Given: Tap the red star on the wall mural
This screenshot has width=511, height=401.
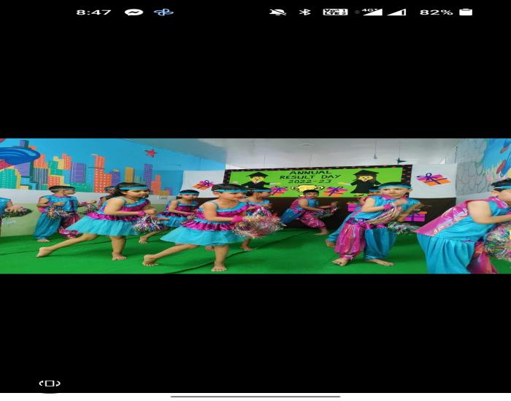Looking at the screenshot, I should point(150,152).
